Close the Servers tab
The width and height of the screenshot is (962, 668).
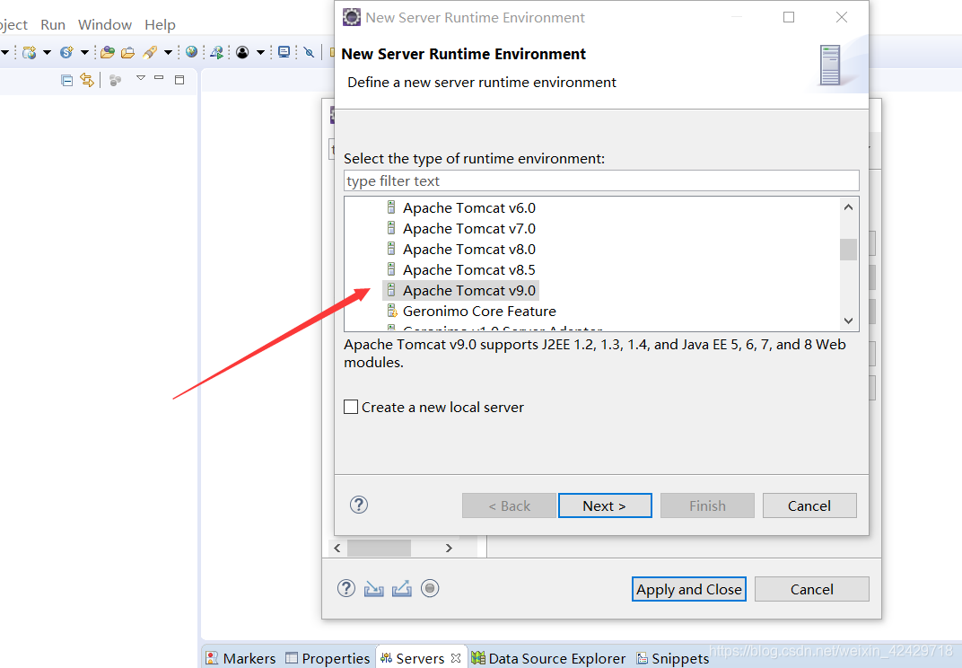[x=456, y=657]
